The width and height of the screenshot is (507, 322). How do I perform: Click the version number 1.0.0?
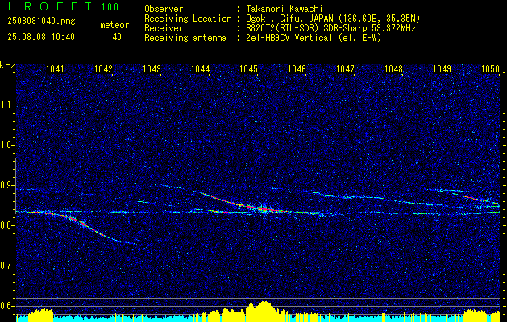tap(110, 6)
